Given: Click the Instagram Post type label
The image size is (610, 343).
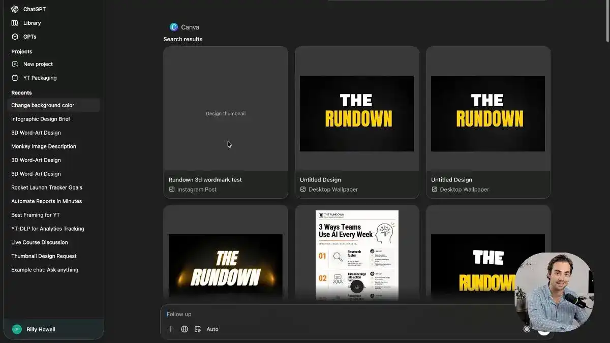Looking at the screenshot, I should pos(197,190).
